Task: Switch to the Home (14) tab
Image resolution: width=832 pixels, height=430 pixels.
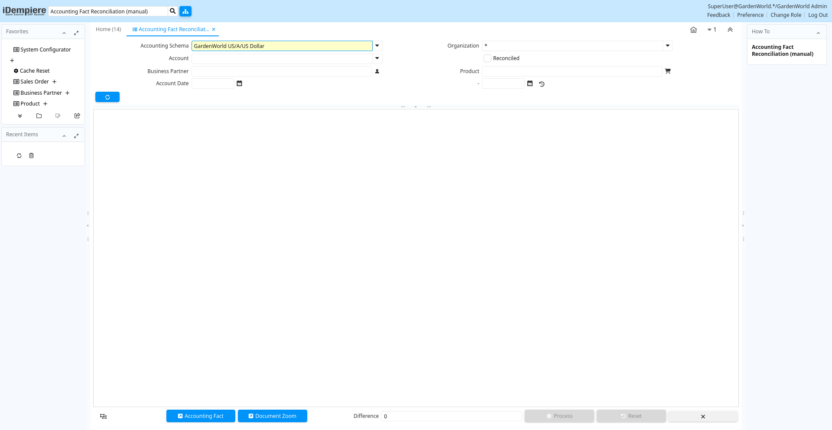Action: (x=108, y=29)
